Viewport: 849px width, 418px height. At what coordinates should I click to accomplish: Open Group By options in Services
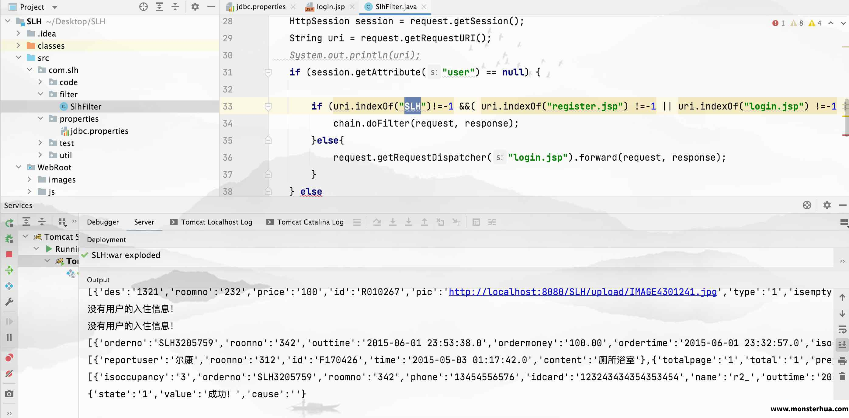click(x=63, y=222)
